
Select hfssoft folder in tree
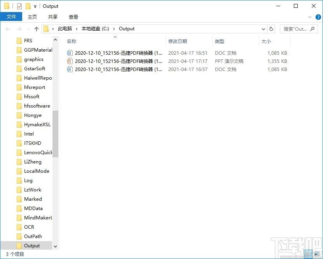pos(31,96)
